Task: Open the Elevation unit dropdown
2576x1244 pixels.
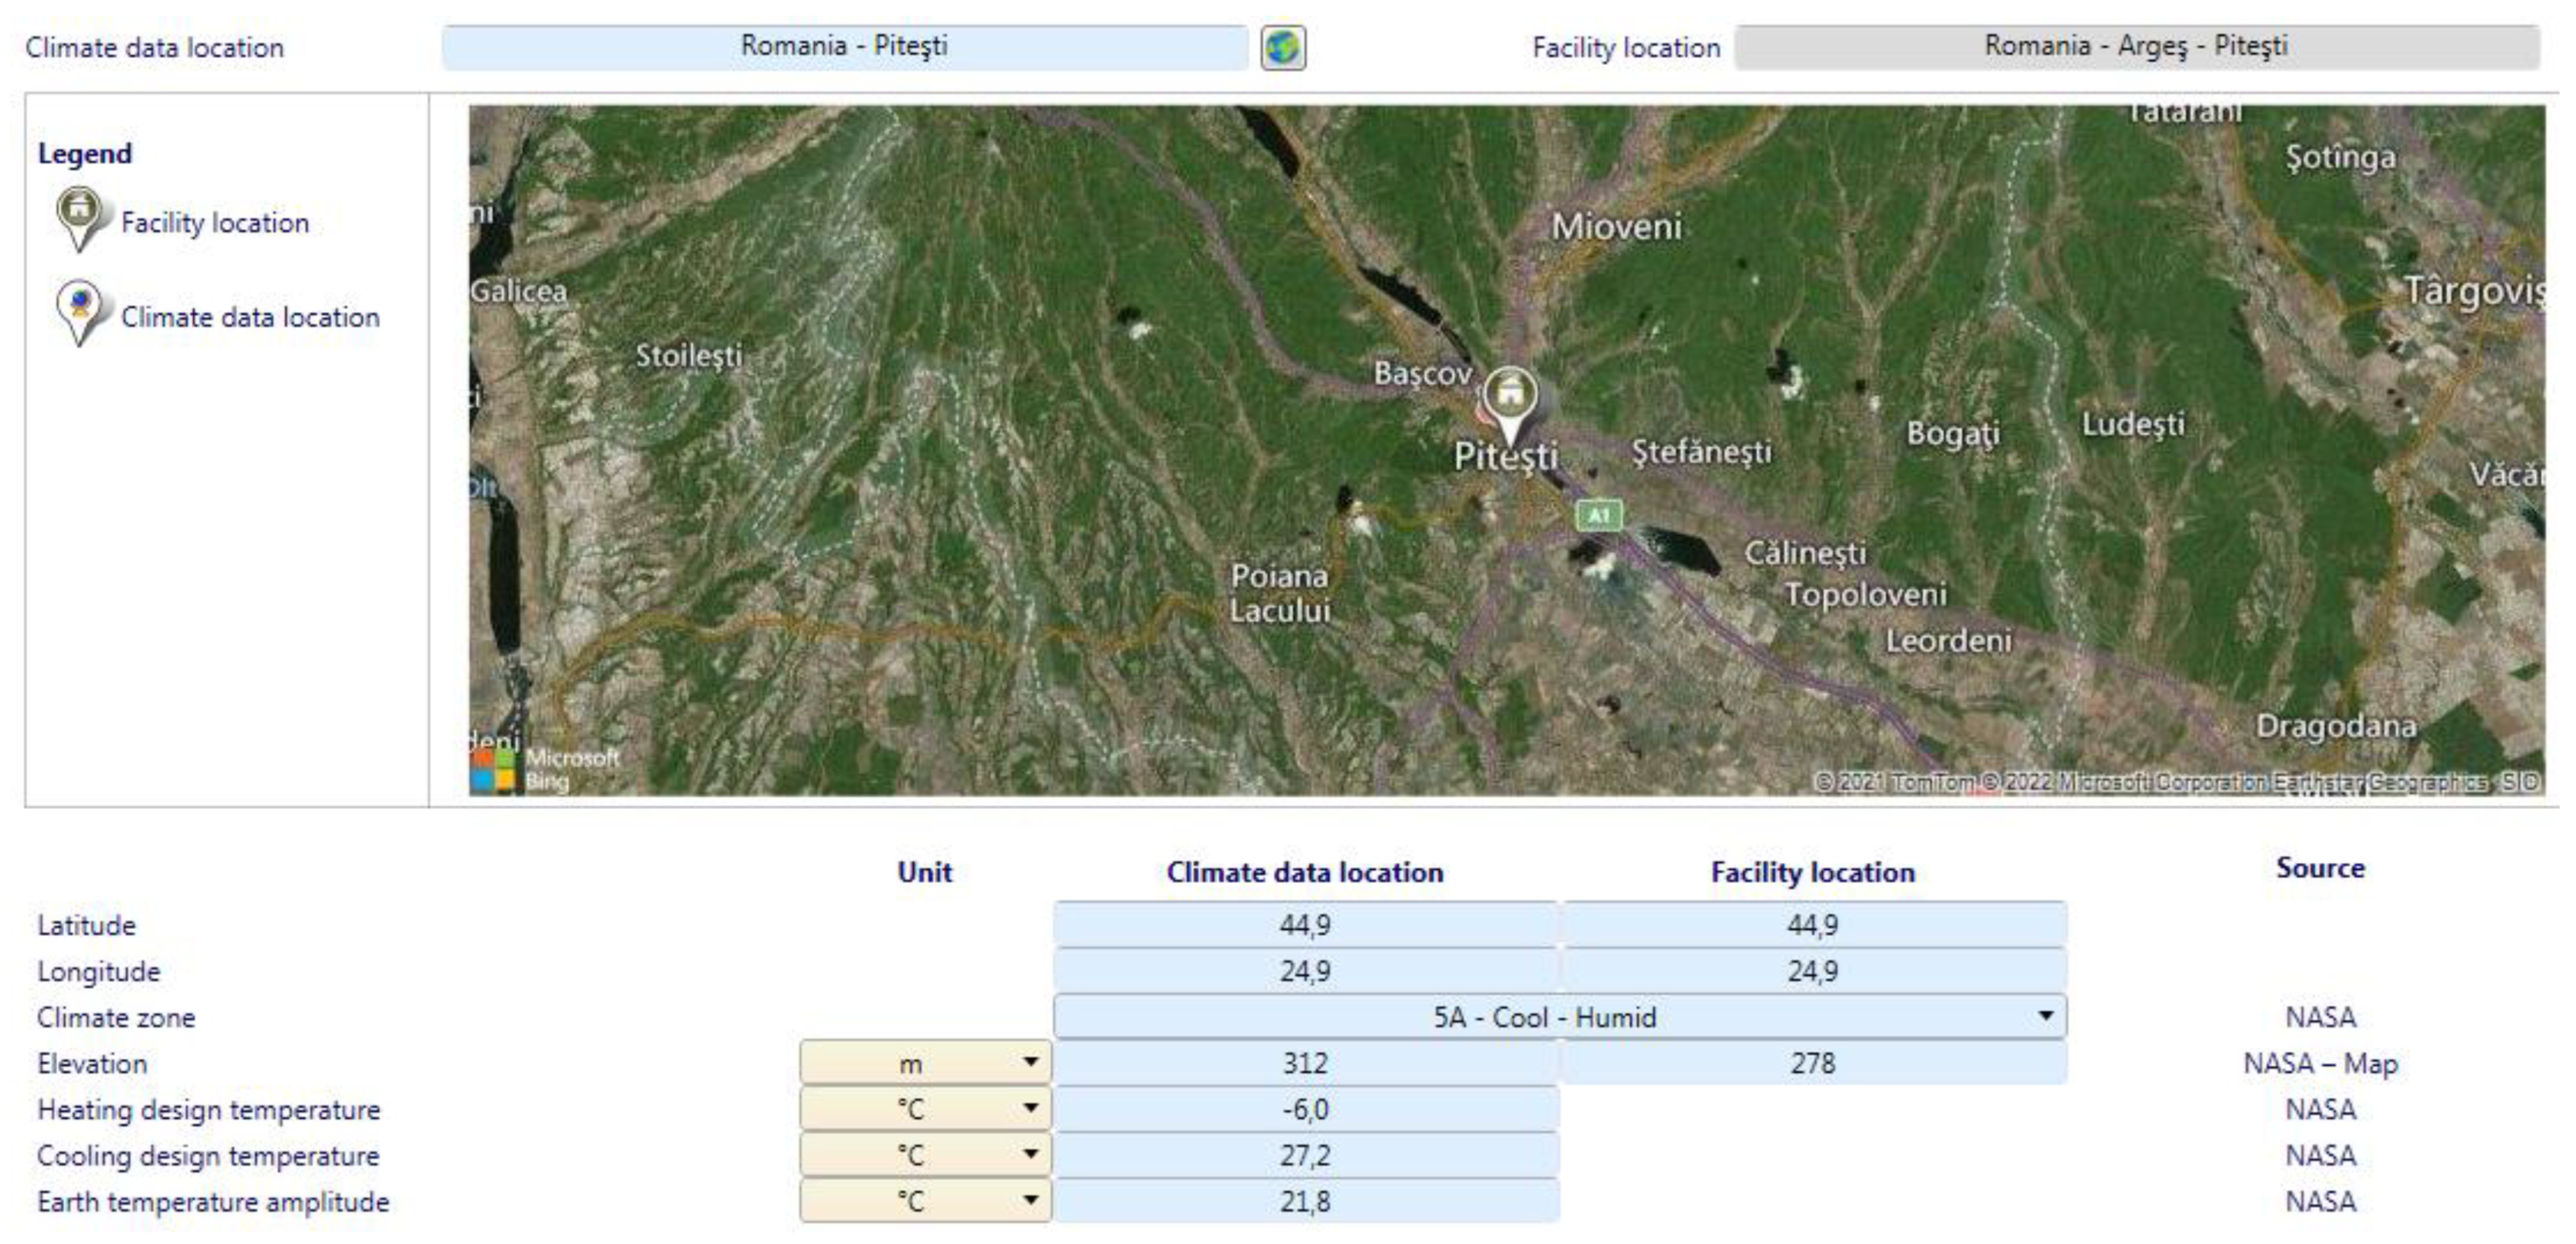Action: (1030, 1062)
